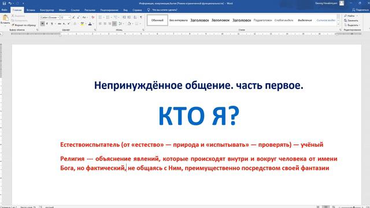Open the user account picture
370x208 pixels.
pos(342,3)
